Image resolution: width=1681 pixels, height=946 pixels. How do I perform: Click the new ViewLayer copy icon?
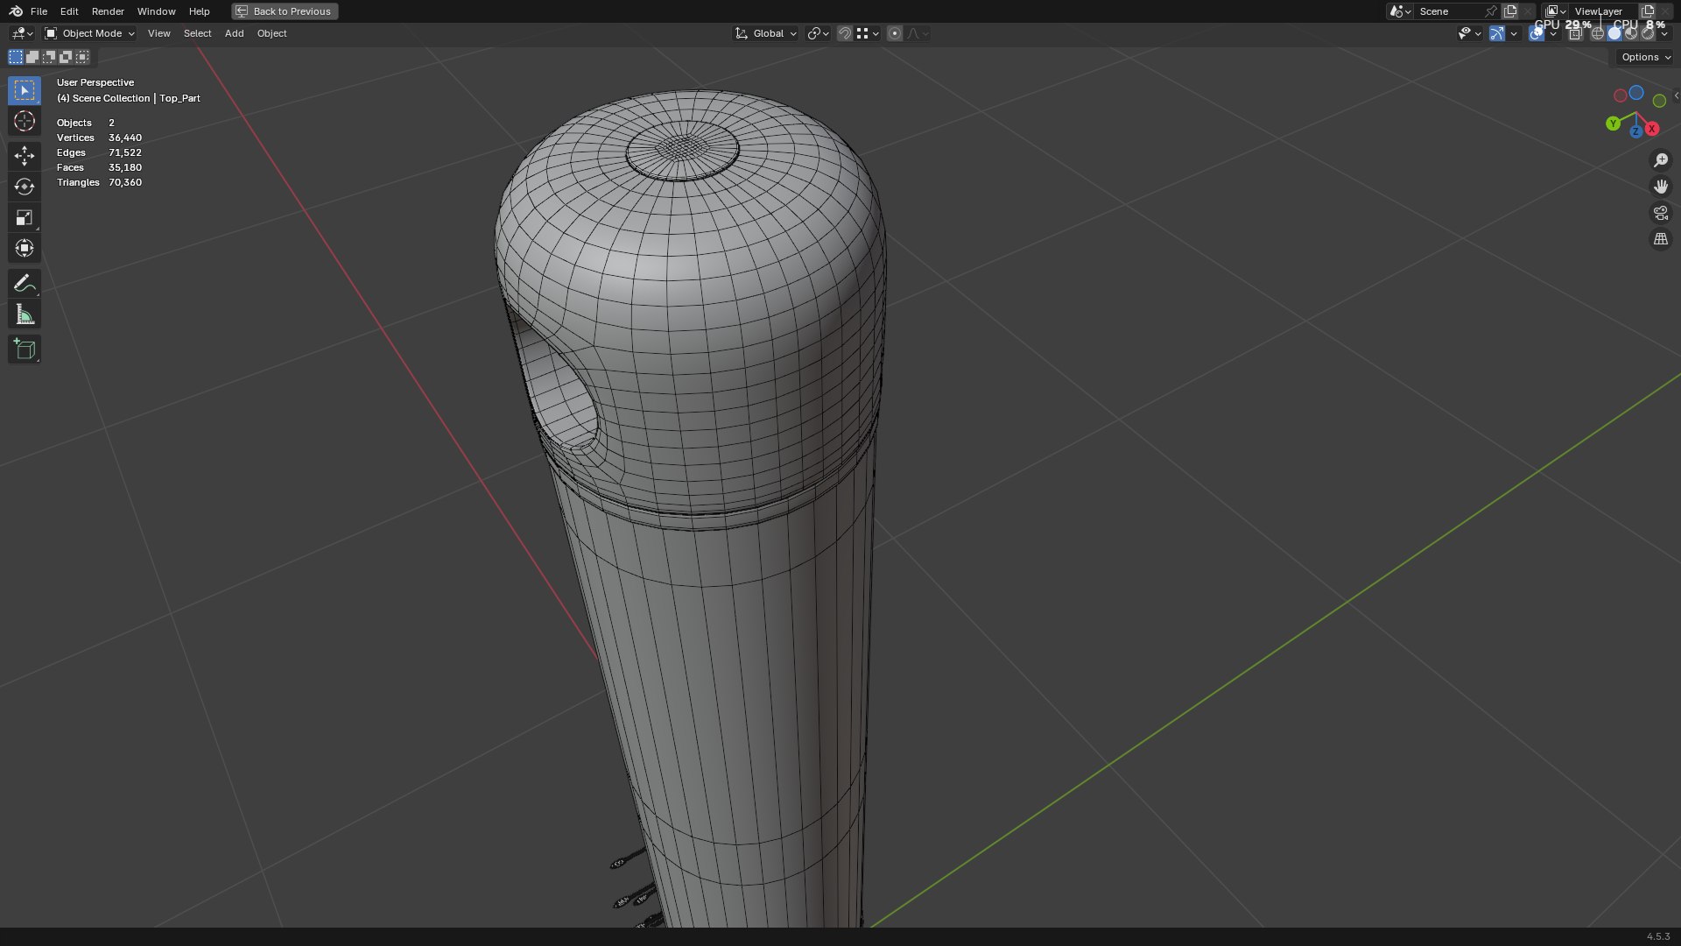click(1648, 11)
